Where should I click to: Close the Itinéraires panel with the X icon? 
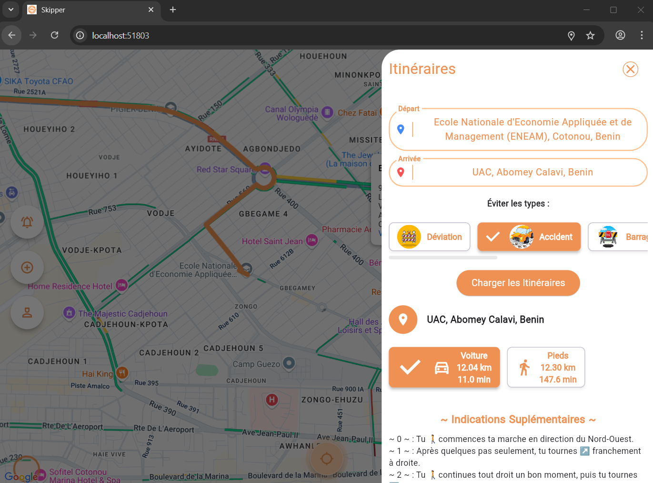630,69
